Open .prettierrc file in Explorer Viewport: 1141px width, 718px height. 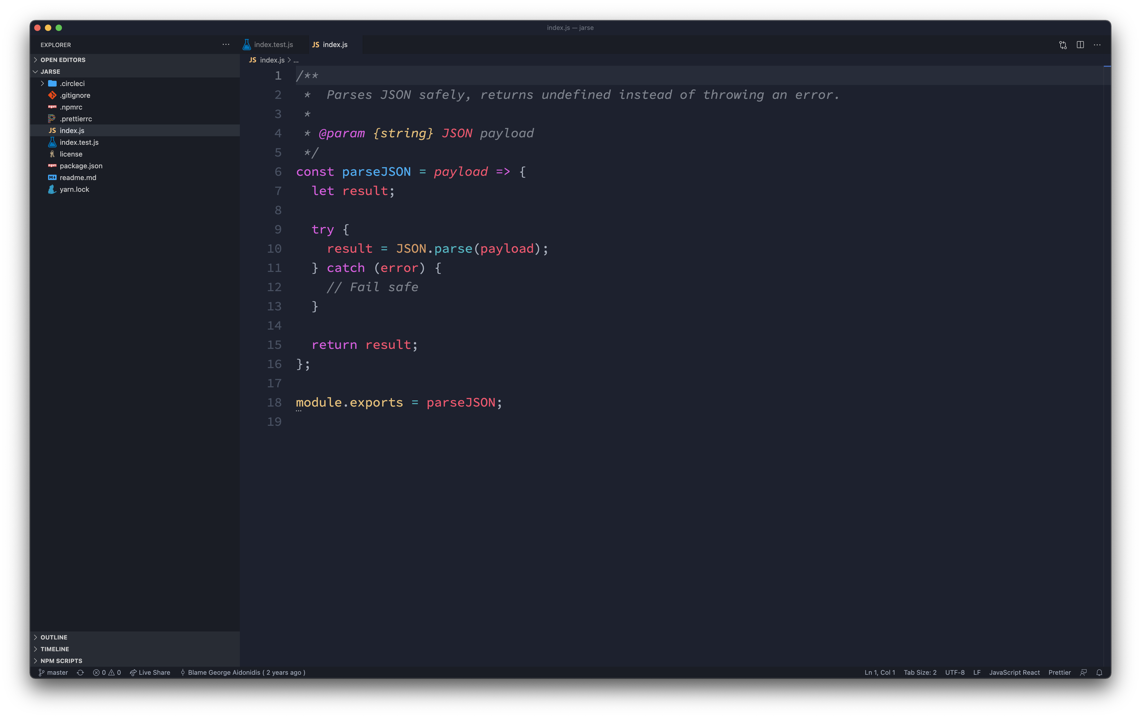135,119
